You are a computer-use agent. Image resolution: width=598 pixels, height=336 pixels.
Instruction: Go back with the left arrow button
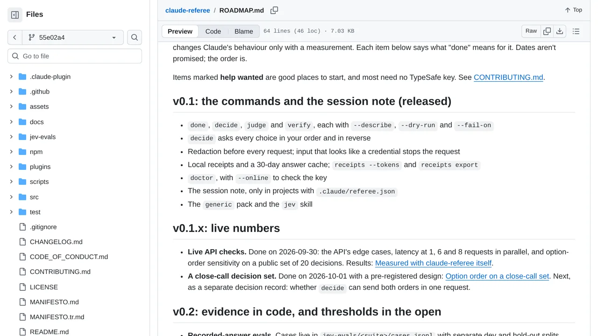15,37
